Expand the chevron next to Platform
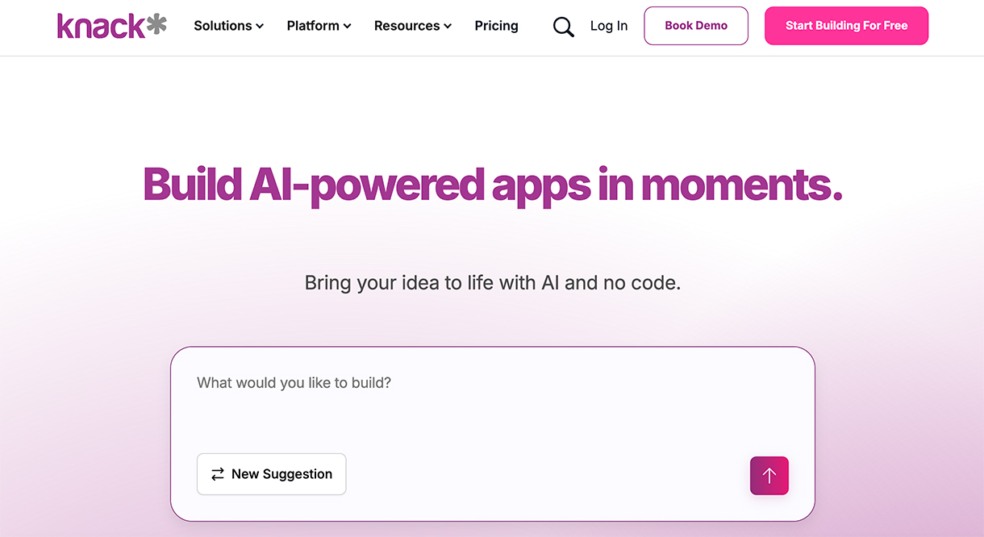984x537 pixels. click(x=348, y=27)
